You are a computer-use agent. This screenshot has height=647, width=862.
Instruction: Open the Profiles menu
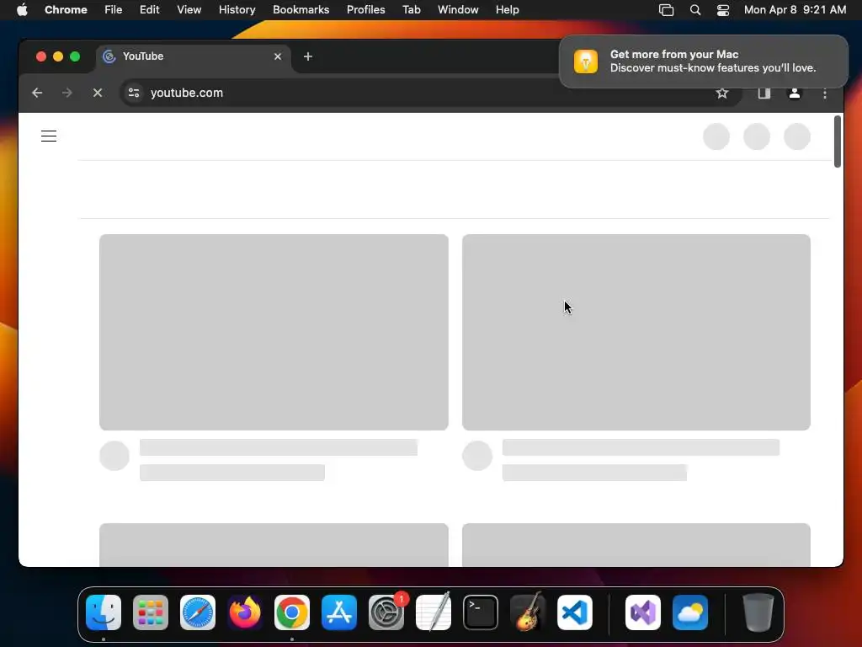click(365, 10)
